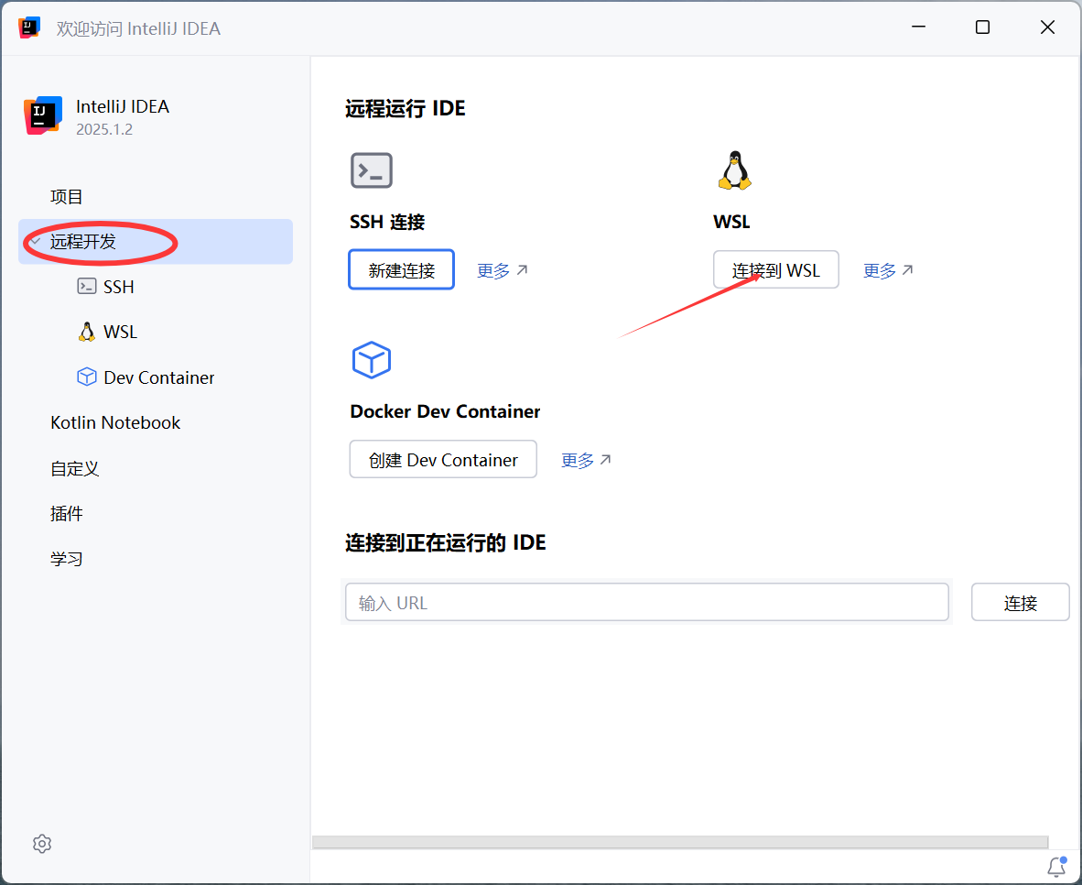The height and width of the screenshot is (885, 1082).
Task: Click the IntelliJ icon in title bar
Action: 29,27
